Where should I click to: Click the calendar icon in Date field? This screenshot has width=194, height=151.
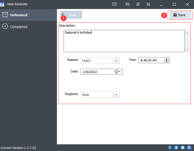[116, 72]
